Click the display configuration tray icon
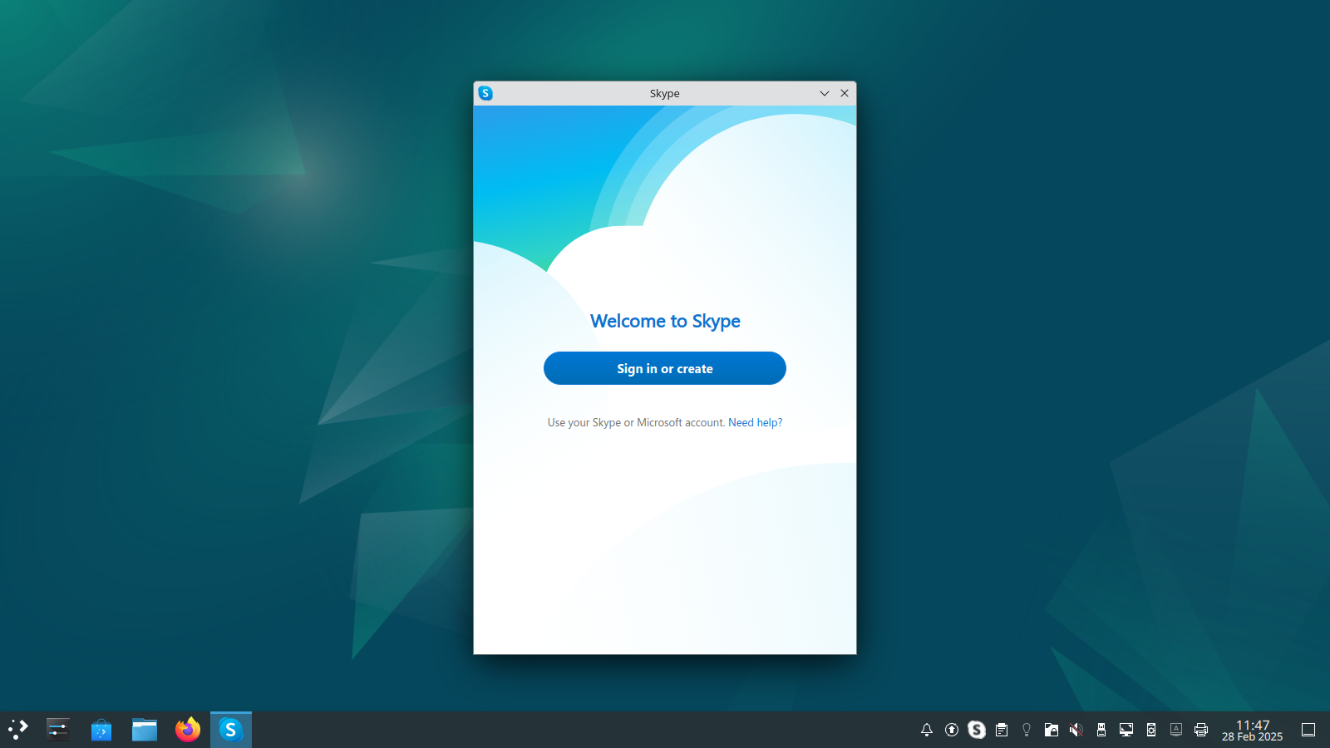 (1126, 730)
